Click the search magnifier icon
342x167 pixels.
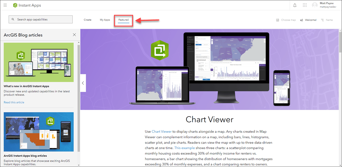pos(13,19)
